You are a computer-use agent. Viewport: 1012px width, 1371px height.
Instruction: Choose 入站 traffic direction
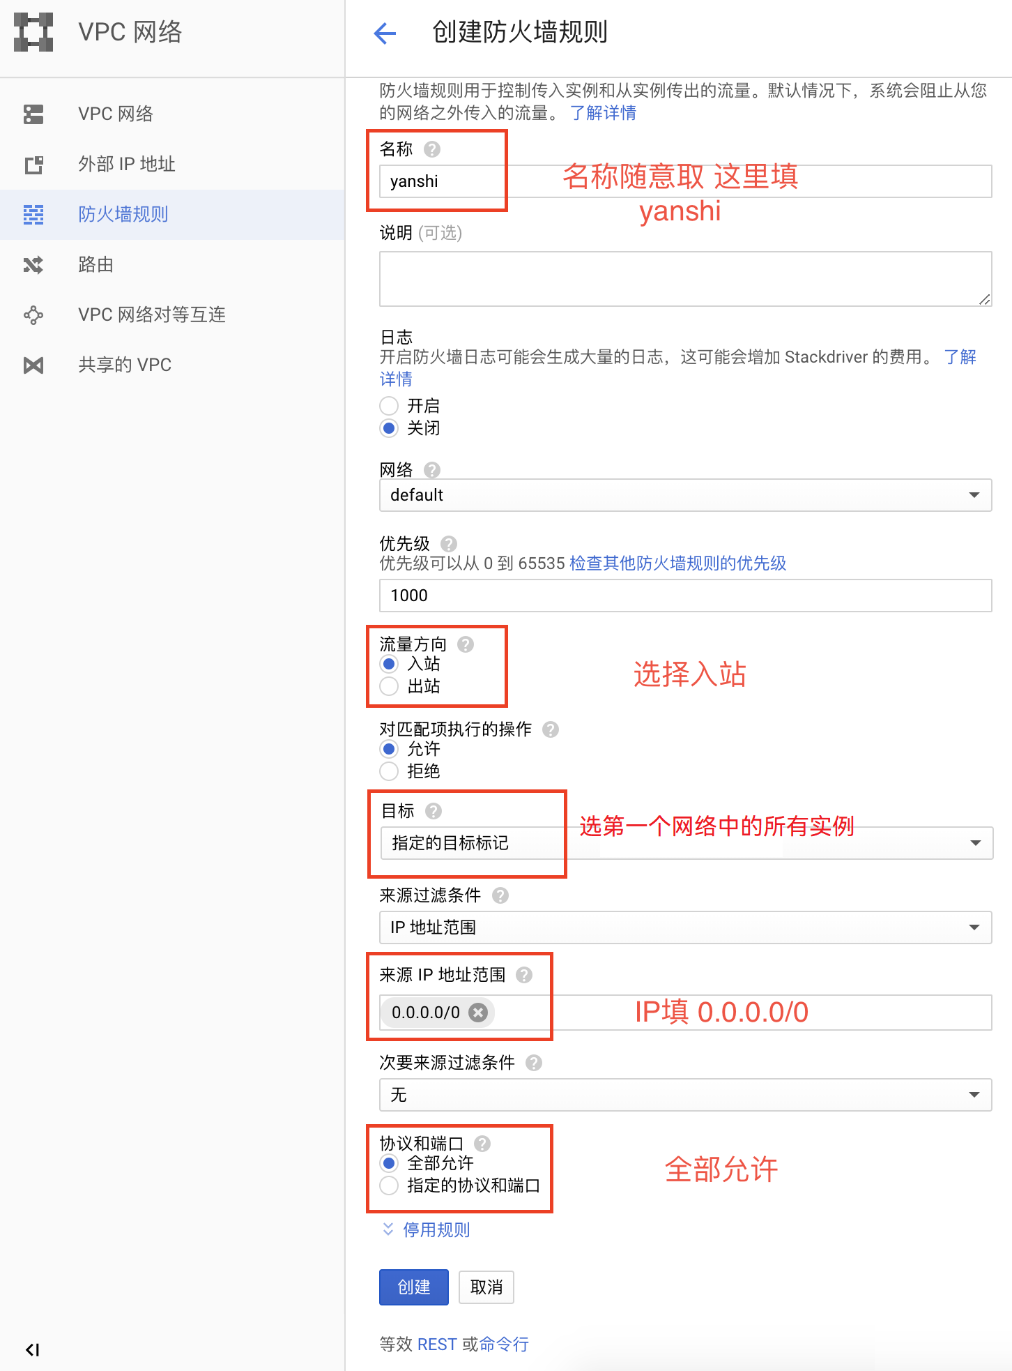389,664
